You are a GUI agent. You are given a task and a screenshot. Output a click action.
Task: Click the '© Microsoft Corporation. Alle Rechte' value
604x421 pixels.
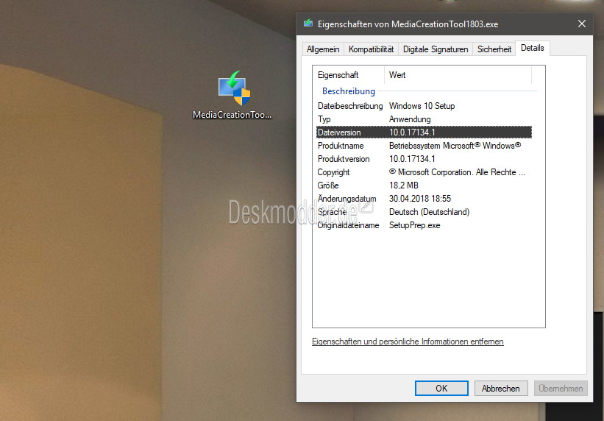[x=457, y=172]
